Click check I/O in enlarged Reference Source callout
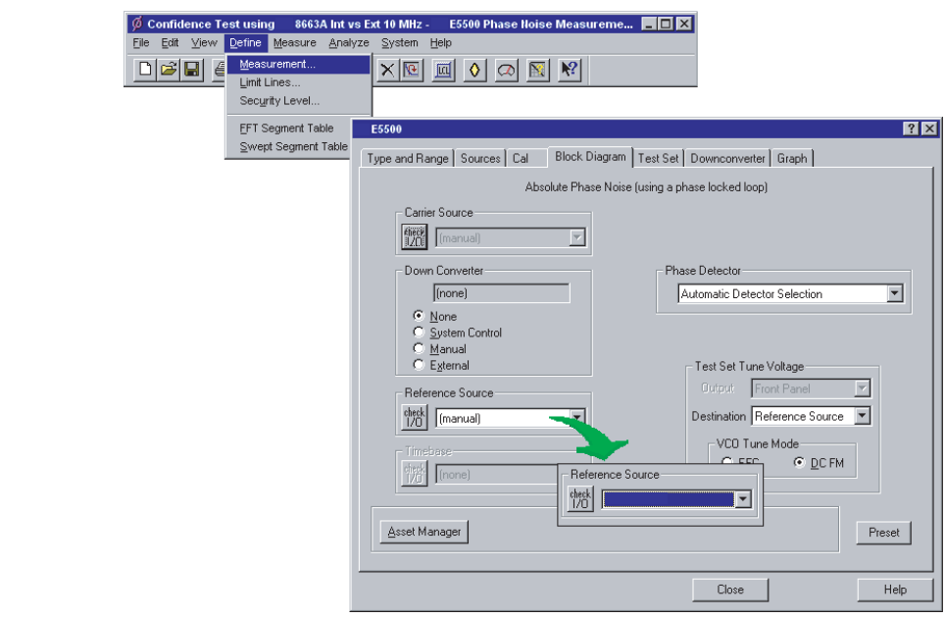The height and width of the screenshot is (618, 945). tap(580, 498)
